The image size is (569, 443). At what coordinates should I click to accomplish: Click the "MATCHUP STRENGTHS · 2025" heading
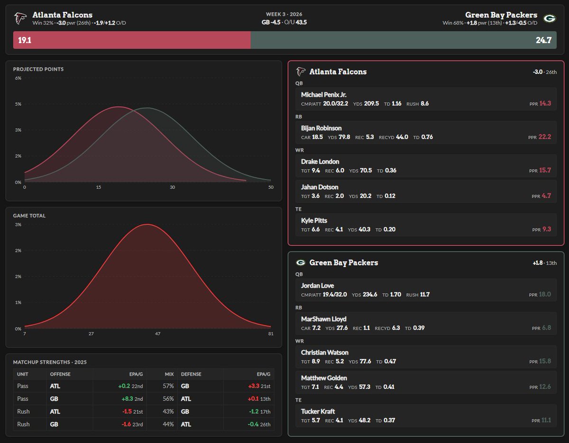(50, 362)
